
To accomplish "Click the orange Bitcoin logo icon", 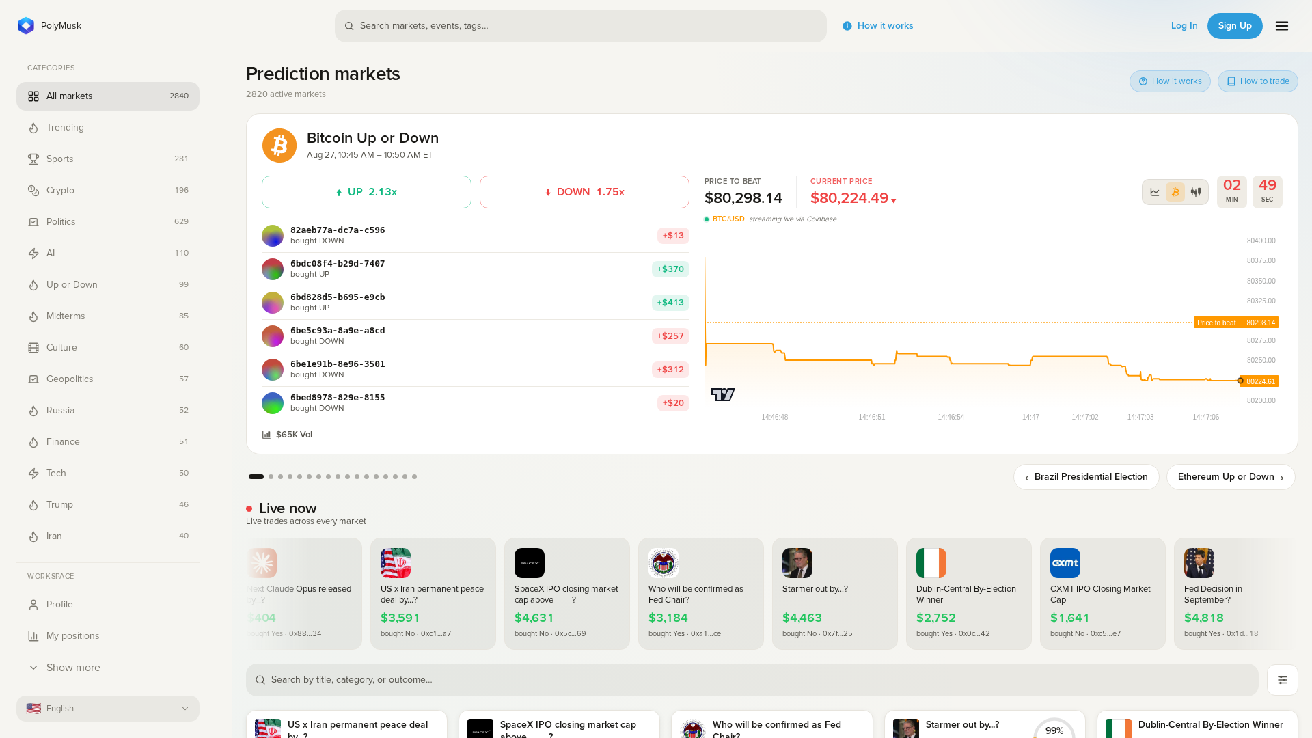I will (x=279, y=146).
